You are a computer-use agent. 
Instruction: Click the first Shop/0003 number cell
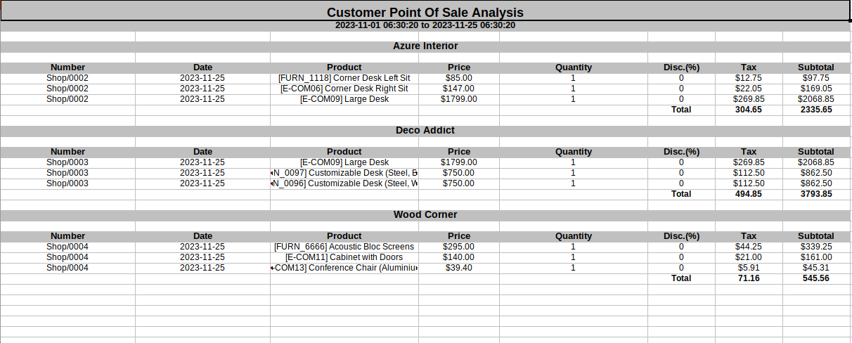(67, 162)
